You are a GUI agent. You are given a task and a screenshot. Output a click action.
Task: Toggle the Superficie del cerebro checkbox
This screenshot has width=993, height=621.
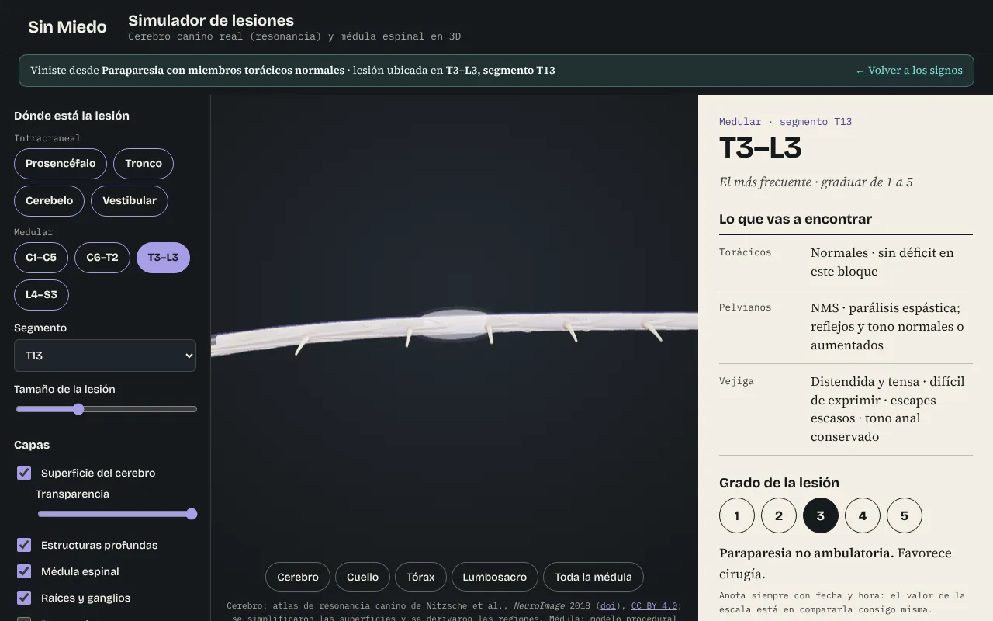coord(24,473)
